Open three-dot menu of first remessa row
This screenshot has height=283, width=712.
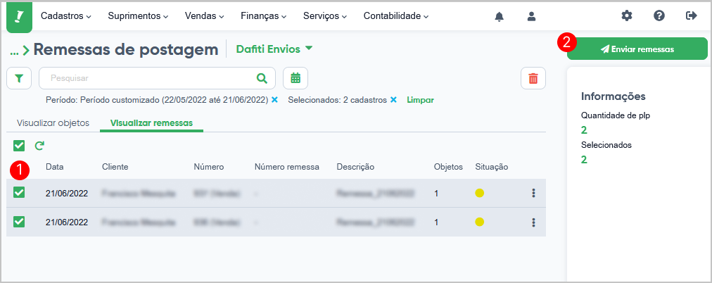click(533, 193)
